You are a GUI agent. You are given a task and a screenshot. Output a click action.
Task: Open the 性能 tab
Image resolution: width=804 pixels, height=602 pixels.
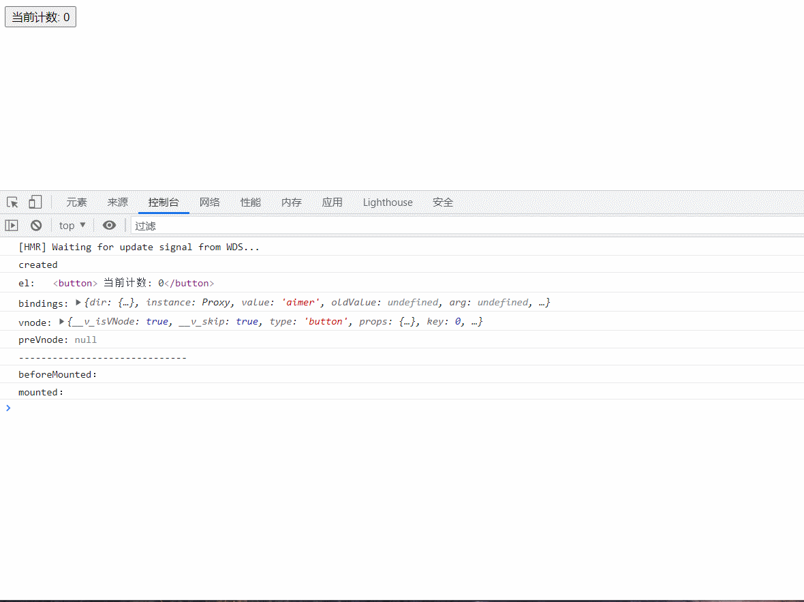251,202
